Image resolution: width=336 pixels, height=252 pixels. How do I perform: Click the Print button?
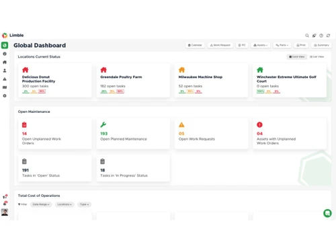(x=301, y=45)
